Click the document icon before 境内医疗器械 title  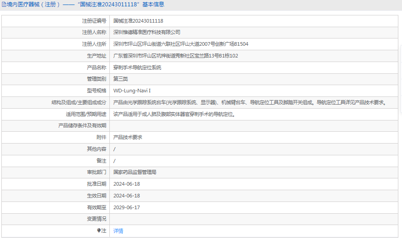tap(4, 5)
